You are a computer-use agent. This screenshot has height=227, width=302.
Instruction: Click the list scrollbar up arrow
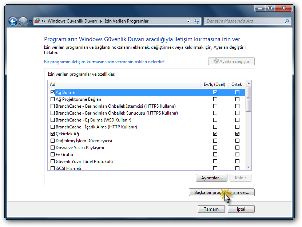[249, 83]
